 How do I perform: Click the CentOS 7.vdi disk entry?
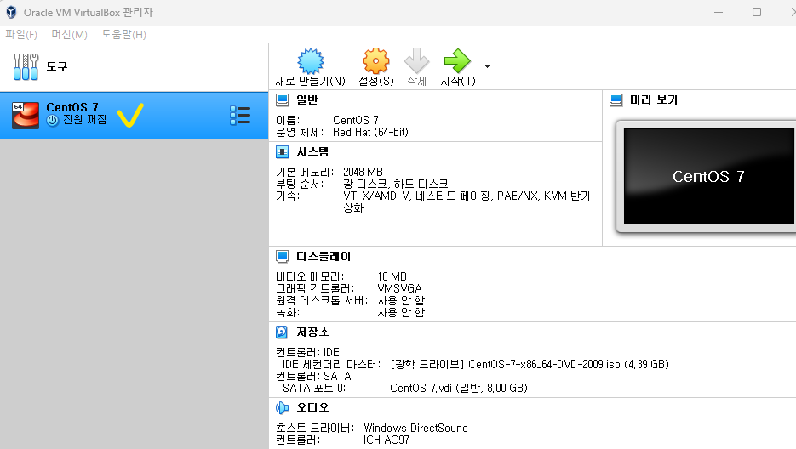click(x=459, y=388)
